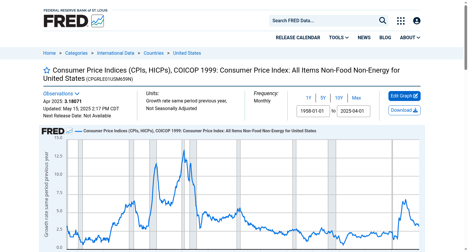Click the FRED chart logo icon
This screenshot has width=468, height=252.
[x=98, y=21]
